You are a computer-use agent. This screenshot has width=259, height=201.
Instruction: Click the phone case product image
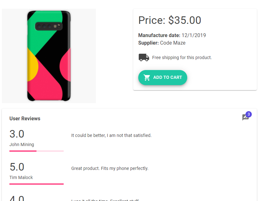49,56
